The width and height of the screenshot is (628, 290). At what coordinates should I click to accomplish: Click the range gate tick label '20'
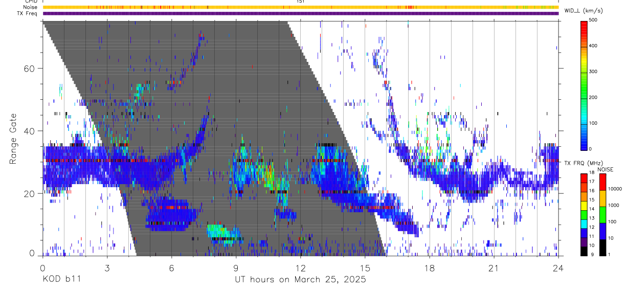[x=29, y=194]
